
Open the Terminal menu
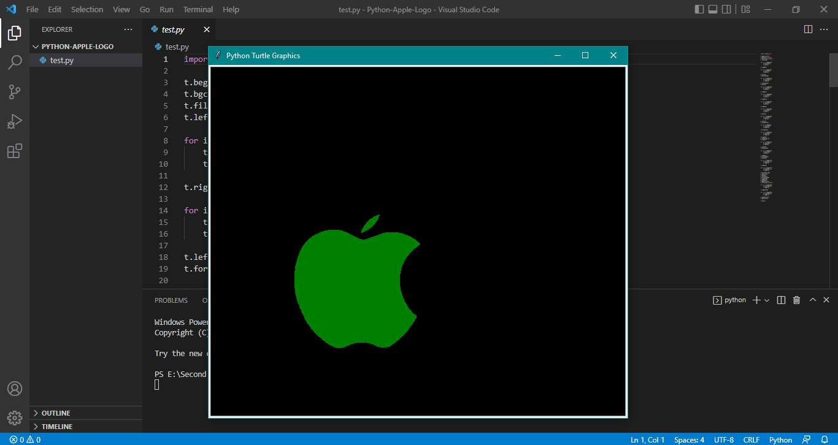[x=198, y=9]
